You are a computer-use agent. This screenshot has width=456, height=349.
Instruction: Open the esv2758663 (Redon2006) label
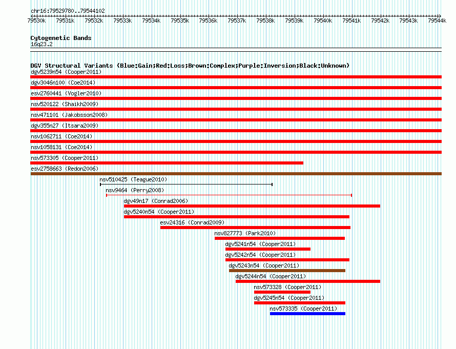click(65, 169)
